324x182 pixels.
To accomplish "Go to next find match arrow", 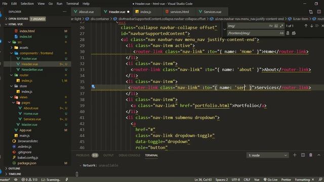I will pyautogui.click(x=311, y=26).
